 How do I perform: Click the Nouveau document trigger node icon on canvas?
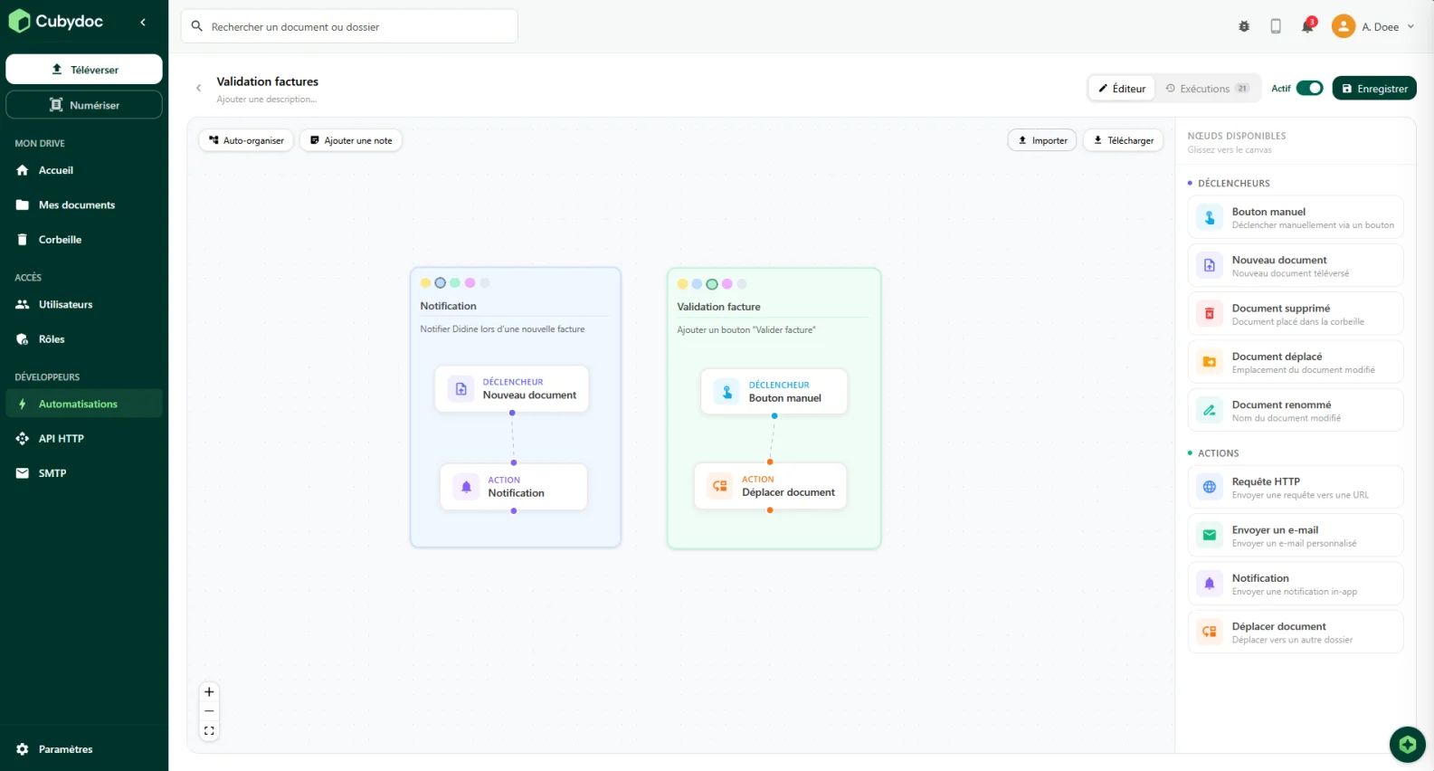[461, 389]
